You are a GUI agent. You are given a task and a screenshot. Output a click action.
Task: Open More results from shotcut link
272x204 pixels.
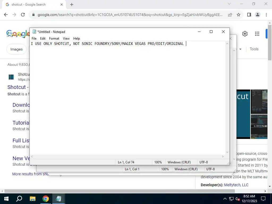click(31, 174)
